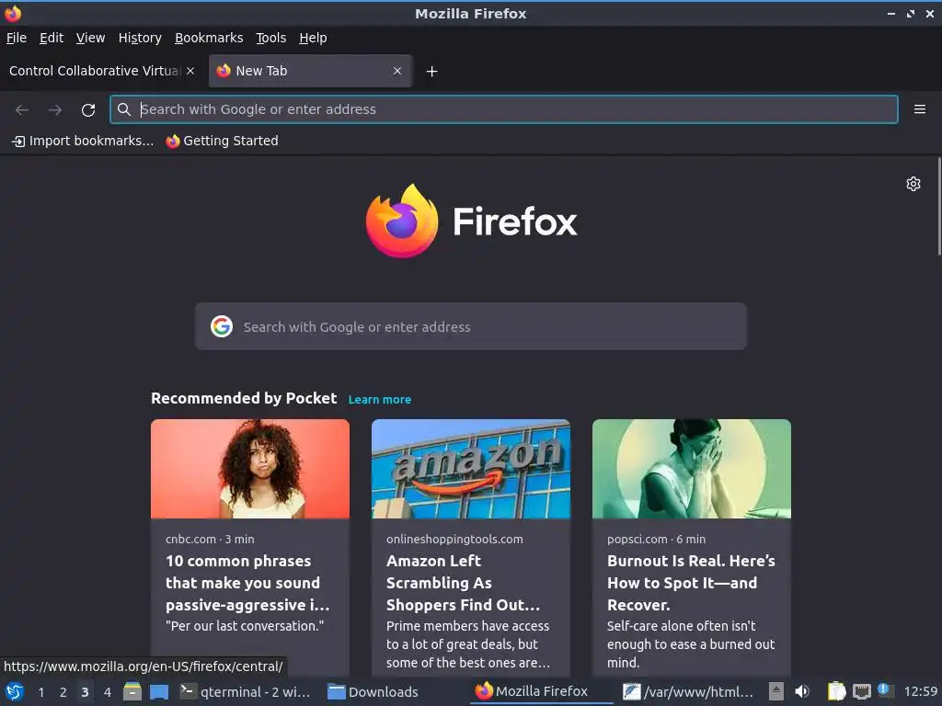The image size is (942, 706).
Task: Open the History menu
Action: point(140,38)
